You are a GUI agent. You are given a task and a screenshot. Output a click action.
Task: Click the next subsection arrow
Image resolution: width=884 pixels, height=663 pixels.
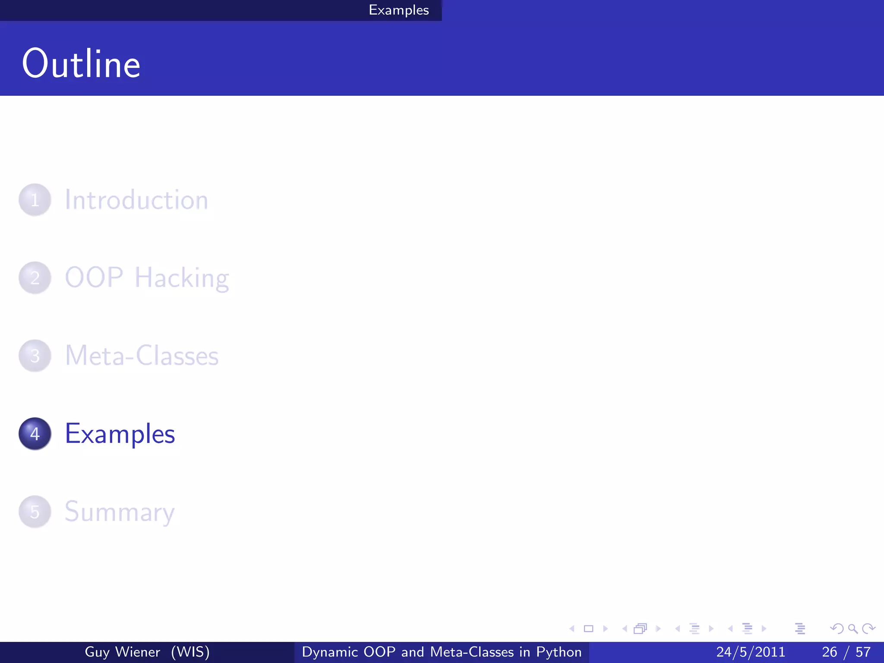tap(711, 629)
